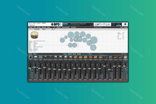Show the mixer Effects view
The image size is (156, 104).
click(70, 54)
